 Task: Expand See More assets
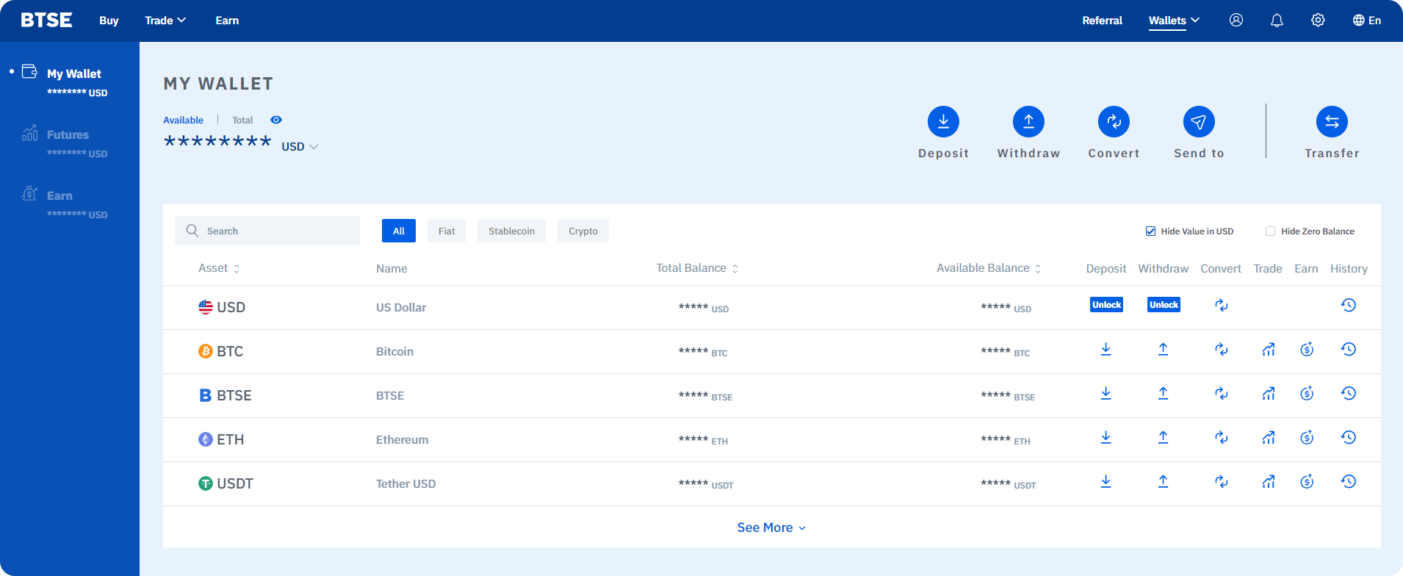tap(771, 528)
